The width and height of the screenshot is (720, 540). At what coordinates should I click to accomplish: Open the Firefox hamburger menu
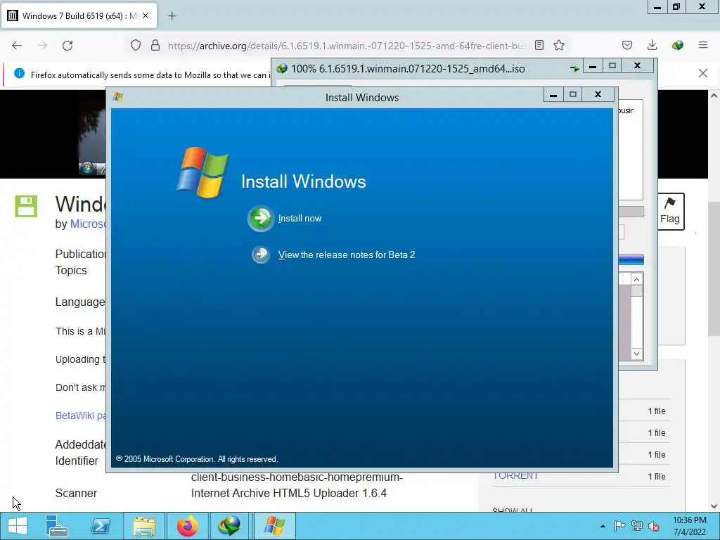(703, 45)
